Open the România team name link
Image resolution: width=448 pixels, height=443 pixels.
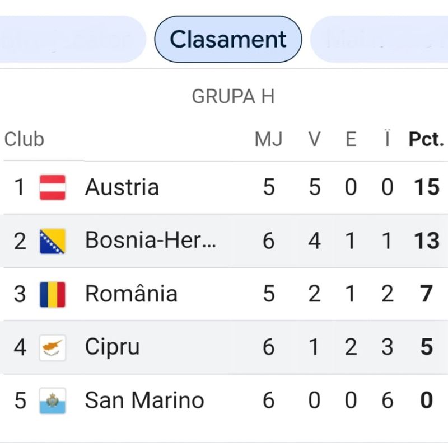point(131,294)
